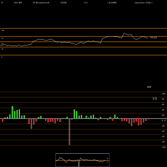Viewport: 167px width, 167px height.
Task: Click the '50' level label on RSI panel
Action: pos(2,44)
